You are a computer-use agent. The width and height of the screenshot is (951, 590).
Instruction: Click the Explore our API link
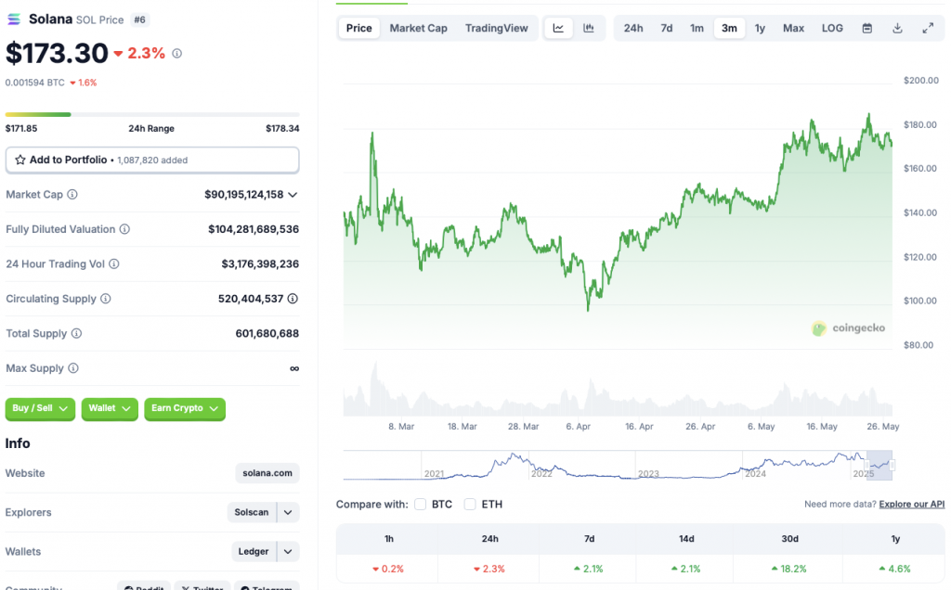(912, 504)
